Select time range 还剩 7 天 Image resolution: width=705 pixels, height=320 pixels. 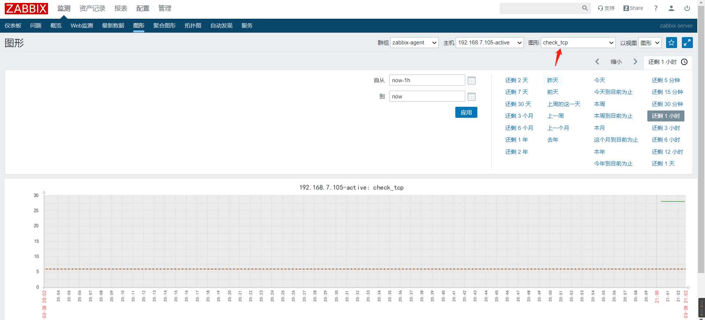pyautogui.click(x=517, y=92)
